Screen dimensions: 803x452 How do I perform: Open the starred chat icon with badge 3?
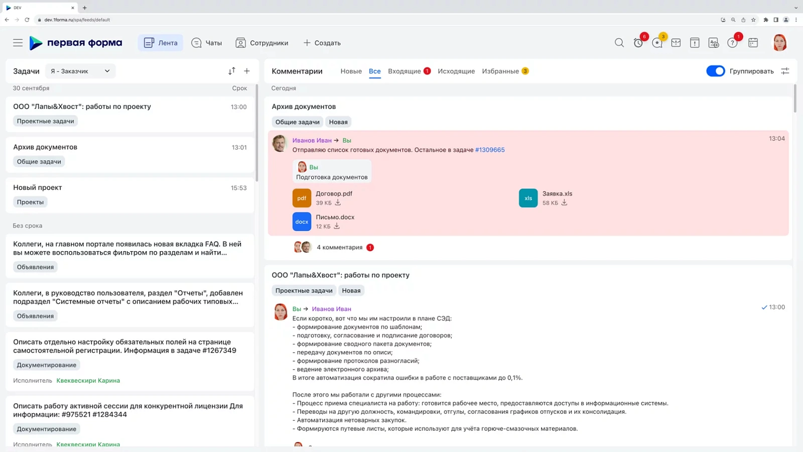point(657,43)
